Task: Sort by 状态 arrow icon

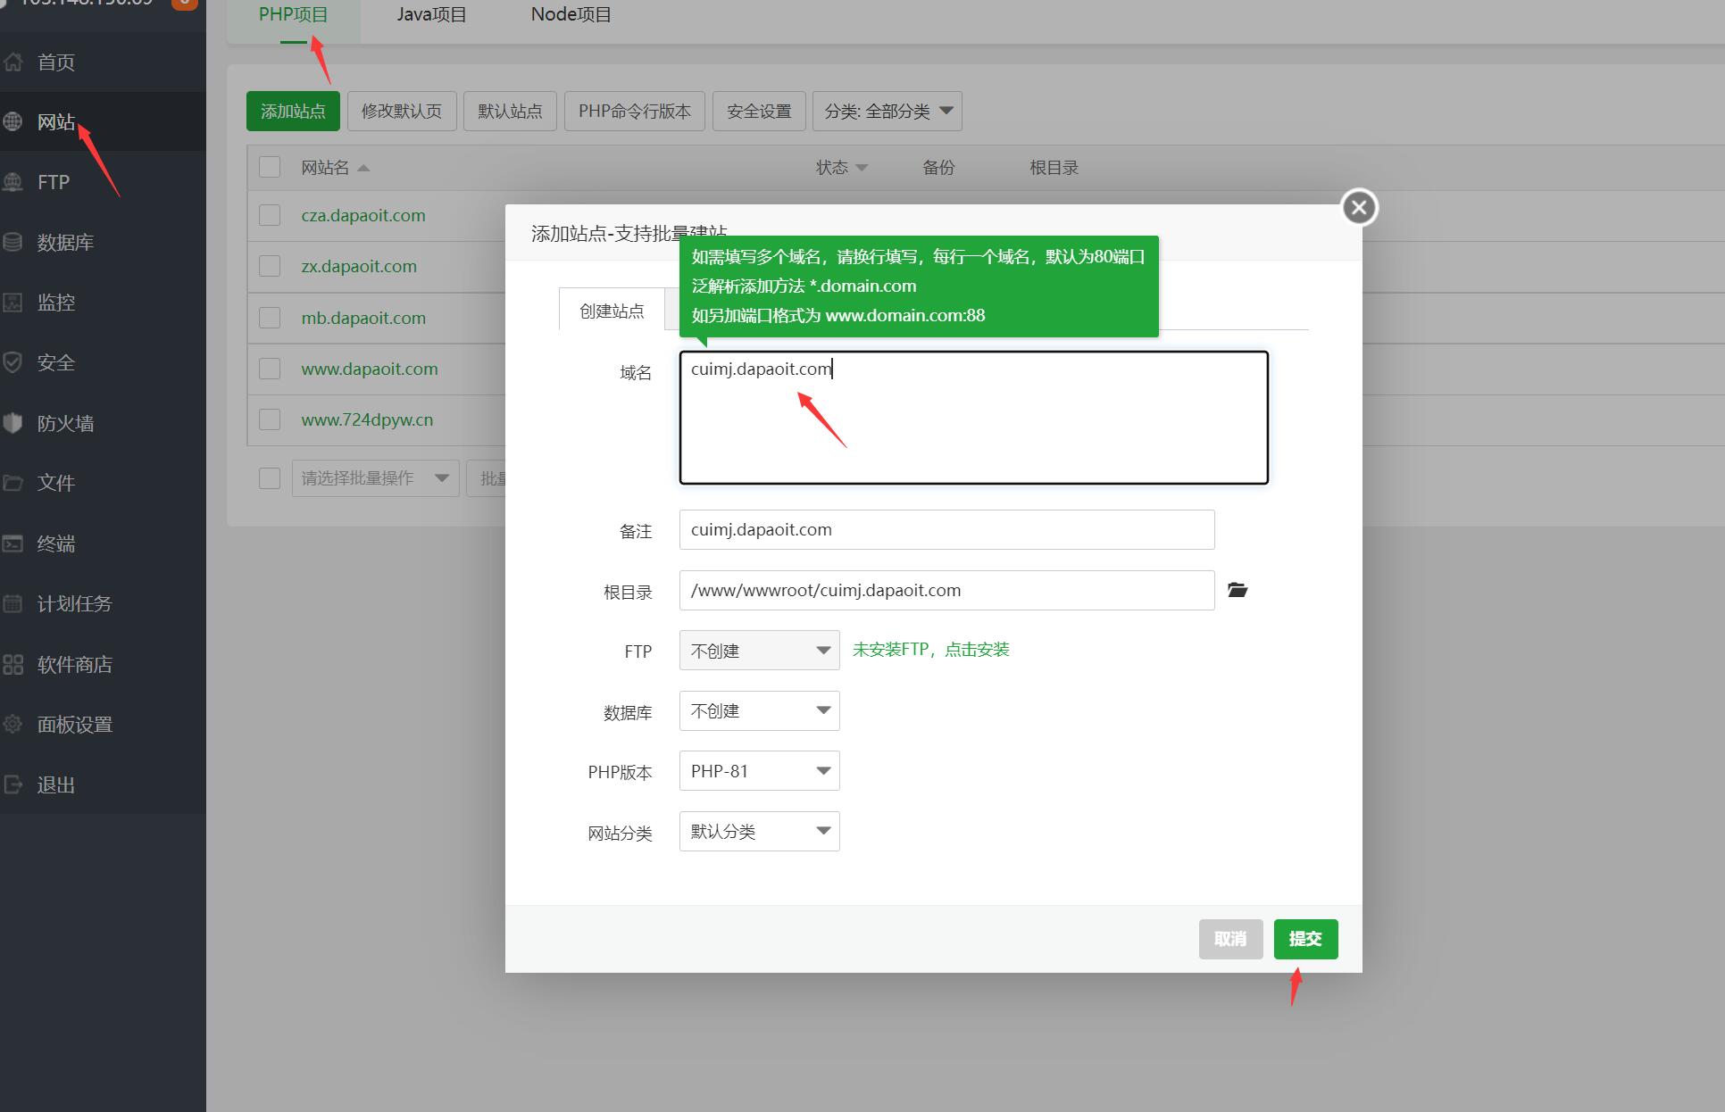Action: [862, 168]
